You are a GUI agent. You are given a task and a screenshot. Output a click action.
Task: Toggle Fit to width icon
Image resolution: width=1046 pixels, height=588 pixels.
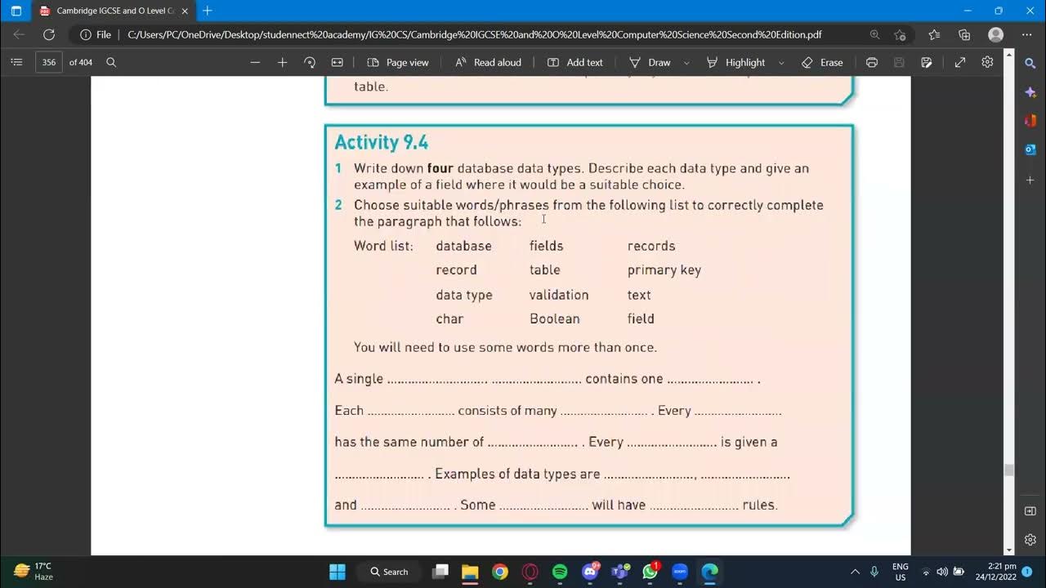[337, 62]
